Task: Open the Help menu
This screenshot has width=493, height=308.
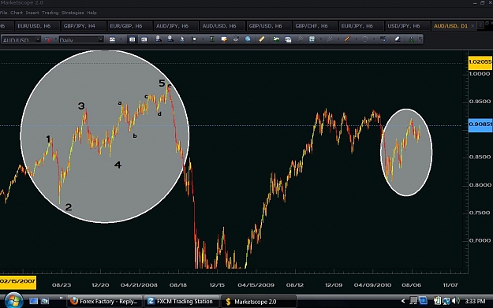Action: click(92, 13)
